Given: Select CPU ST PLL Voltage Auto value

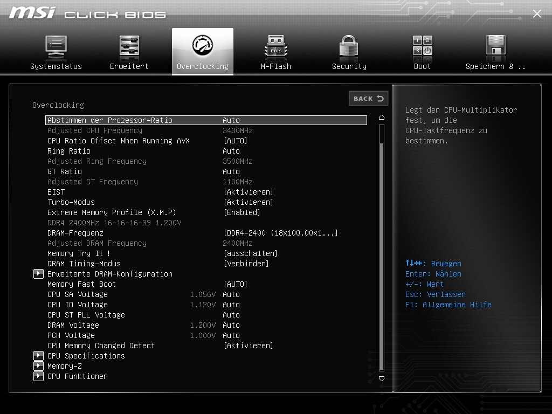Looking at the screenshot, I should click(x=231, y=315).
